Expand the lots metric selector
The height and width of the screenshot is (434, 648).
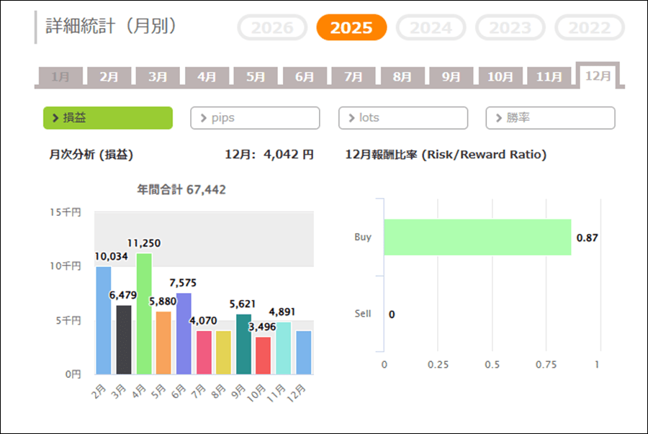[x=403, y=118]
